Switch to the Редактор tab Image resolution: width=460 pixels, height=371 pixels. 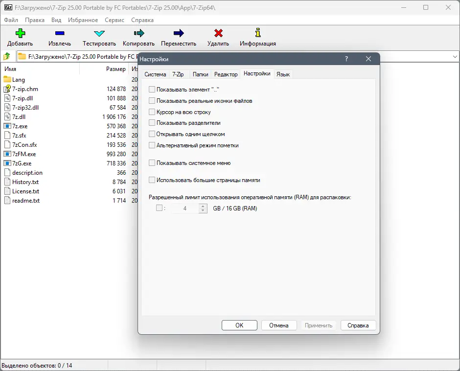coord(226,74)
